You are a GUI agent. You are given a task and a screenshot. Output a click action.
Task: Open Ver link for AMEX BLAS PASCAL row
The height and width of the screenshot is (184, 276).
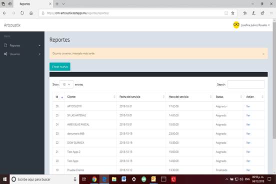pyautogui.click(x=248, y=124)
